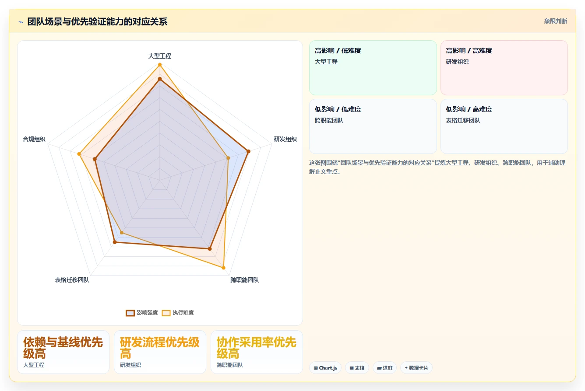
Task: Open the 低影响 / 低难度 quadrant card
Action: pos(373,126)
